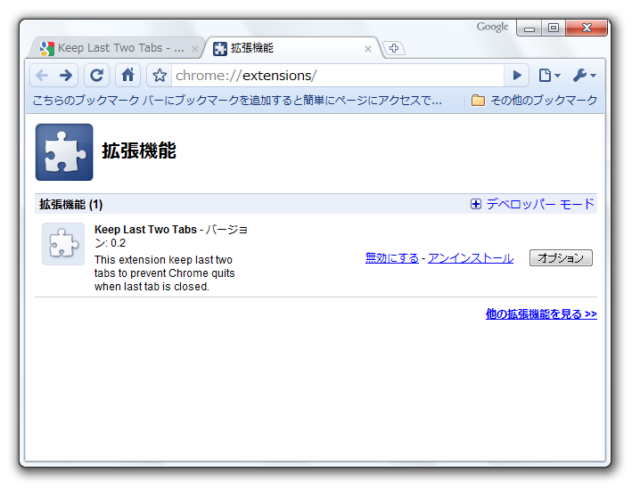Go back to the previous page
The height and width of the screenshot is (488, 632).
[x=42, y=76]
